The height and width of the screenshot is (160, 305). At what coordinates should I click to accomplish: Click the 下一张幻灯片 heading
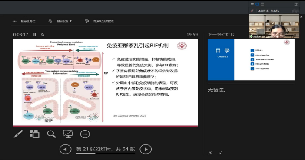click(x=221, y=35)
